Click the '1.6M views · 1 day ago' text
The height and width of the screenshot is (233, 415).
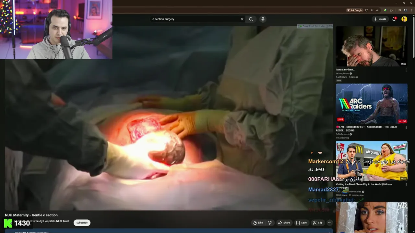pyautogui.click(x=347, y=77)
